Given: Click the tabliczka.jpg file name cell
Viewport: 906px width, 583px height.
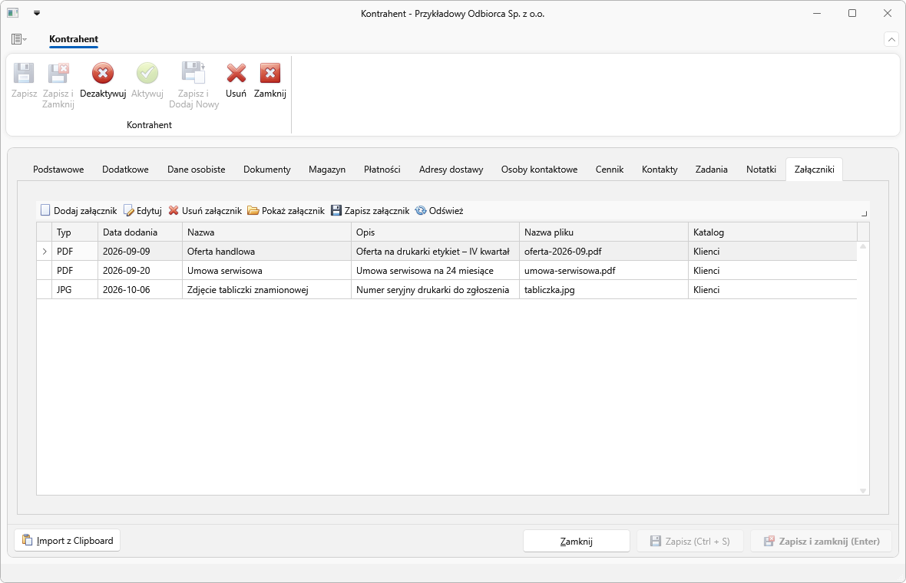Looking at the screenshot, I should pyautogui.click(x=603, y=290).
